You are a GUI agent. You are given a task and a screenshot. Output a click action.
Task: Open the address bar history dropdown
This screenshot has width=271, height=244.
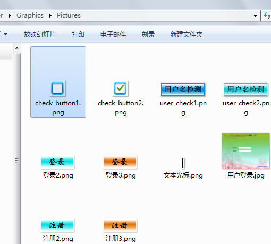coord(255,16)
